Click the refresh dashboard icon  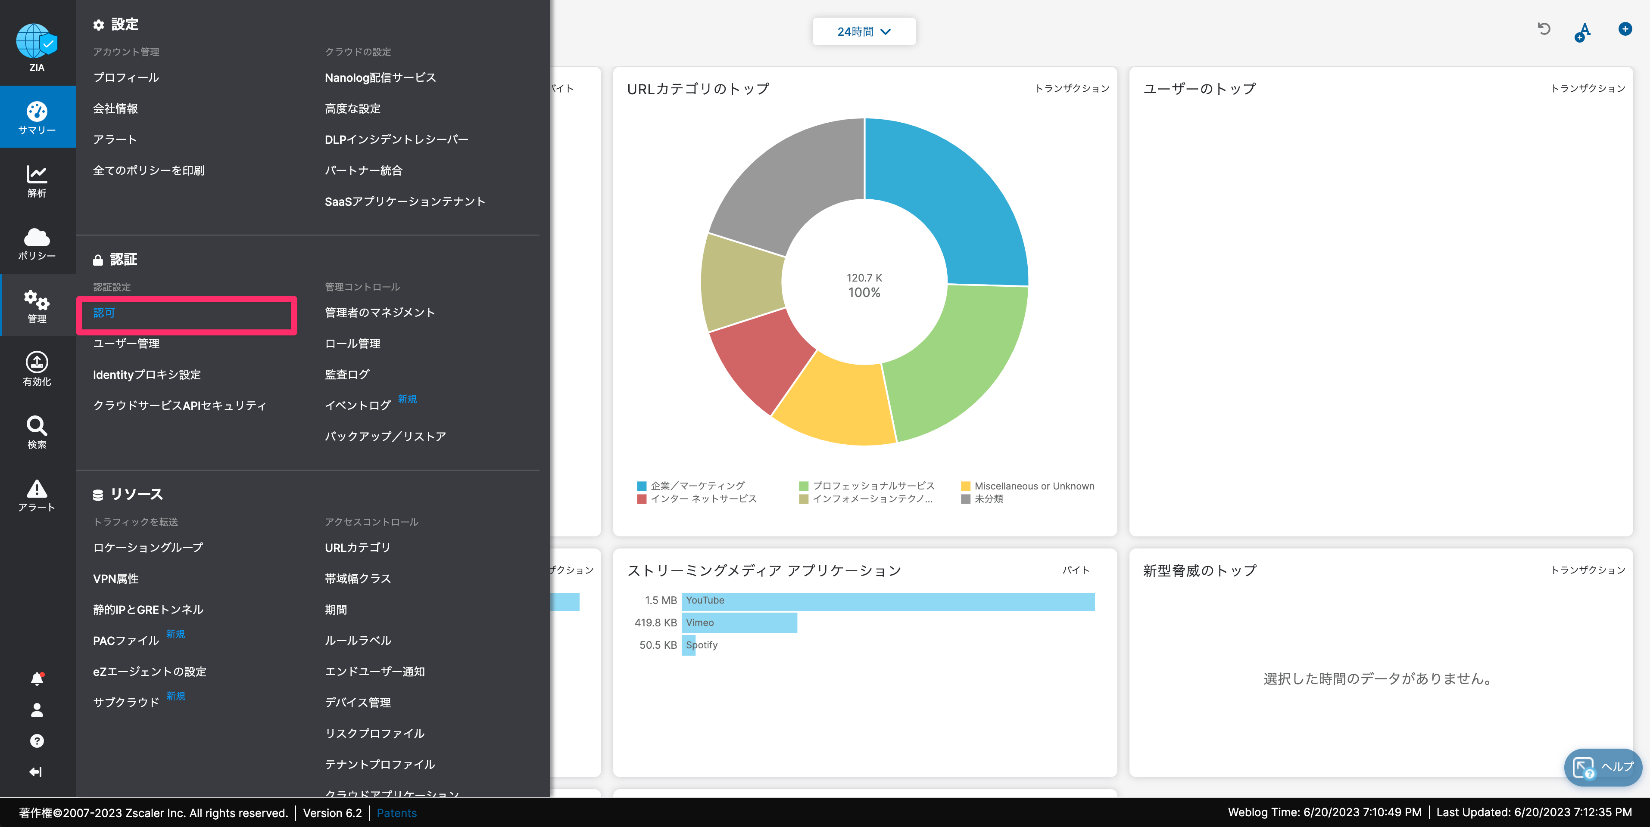(x=1544, y=29)
